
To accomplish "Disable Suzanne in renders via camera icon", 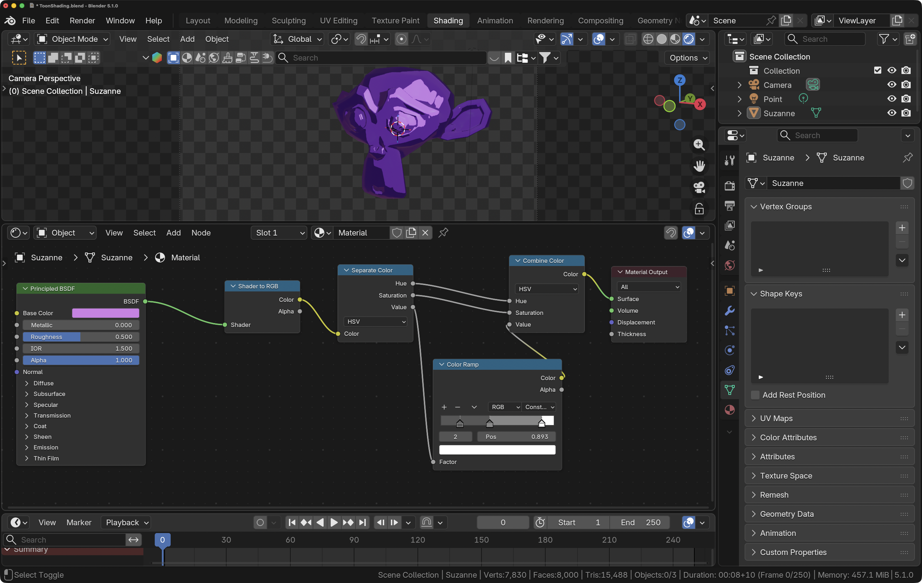I will pyautogui.click(x=906, y=113).
